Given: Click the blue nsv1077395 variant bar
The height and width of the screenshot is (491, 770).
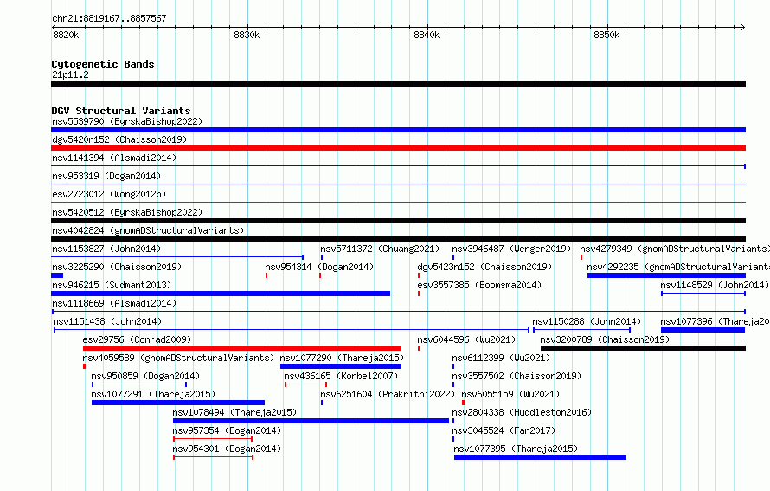Looking at the screenshot, I should [540, 457].
